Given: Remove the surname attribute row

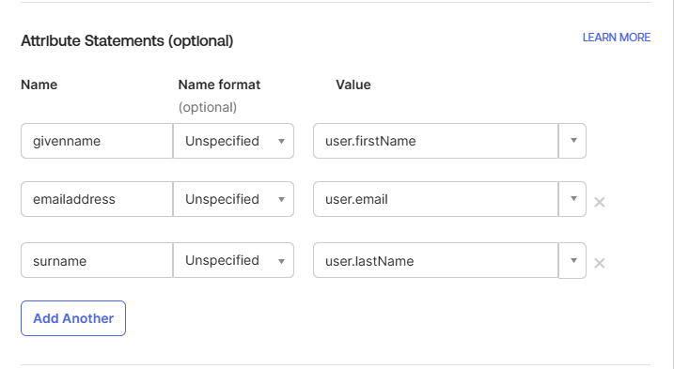Looking at the screenshot, I should coord(599,263).
